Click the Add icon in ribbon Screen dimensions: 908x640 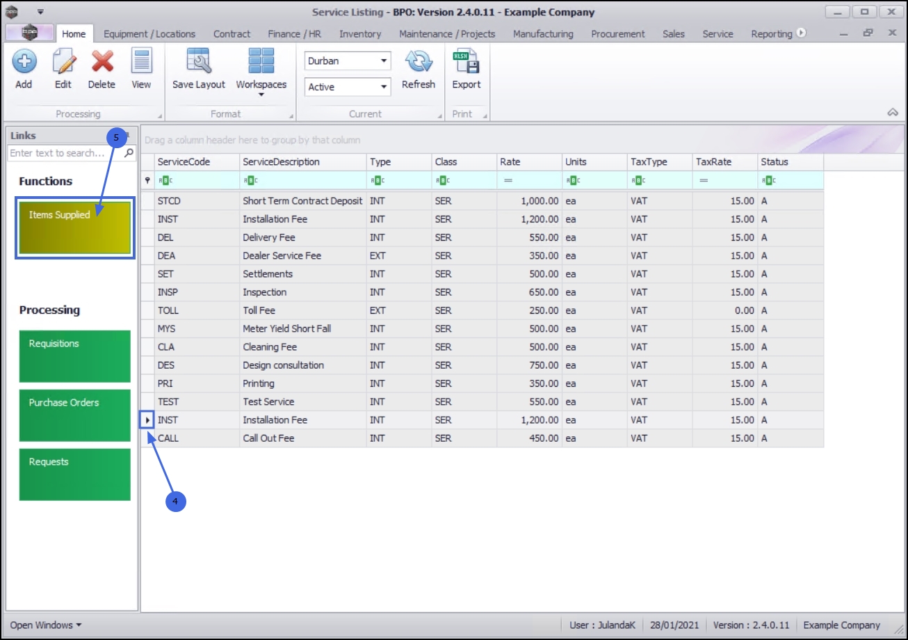24,63
